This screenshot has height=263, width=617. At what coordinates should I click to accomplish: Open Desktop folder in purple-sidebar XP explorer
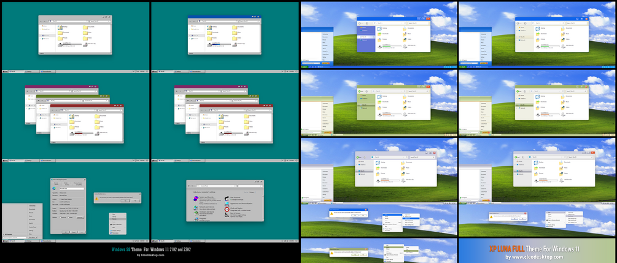[x=380, y=29]
